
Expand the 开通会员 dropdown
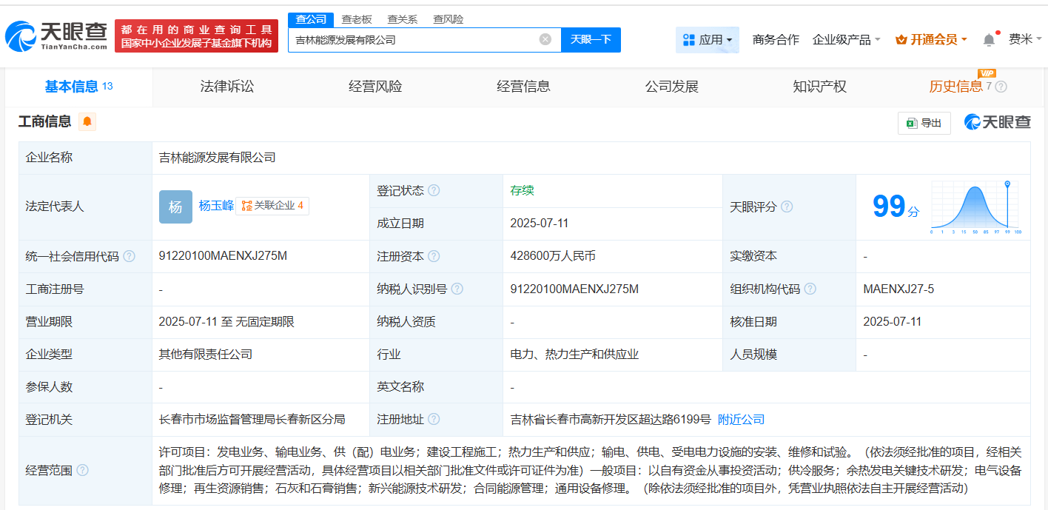(x=931, y=40)
